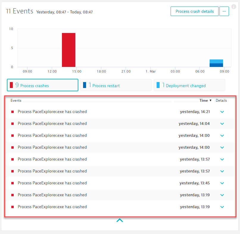Image resolution: width=240 pixels, height=234 pixels.
Task: Click the blue marker inside the Process restart filter
Action: tap(85, 85)
